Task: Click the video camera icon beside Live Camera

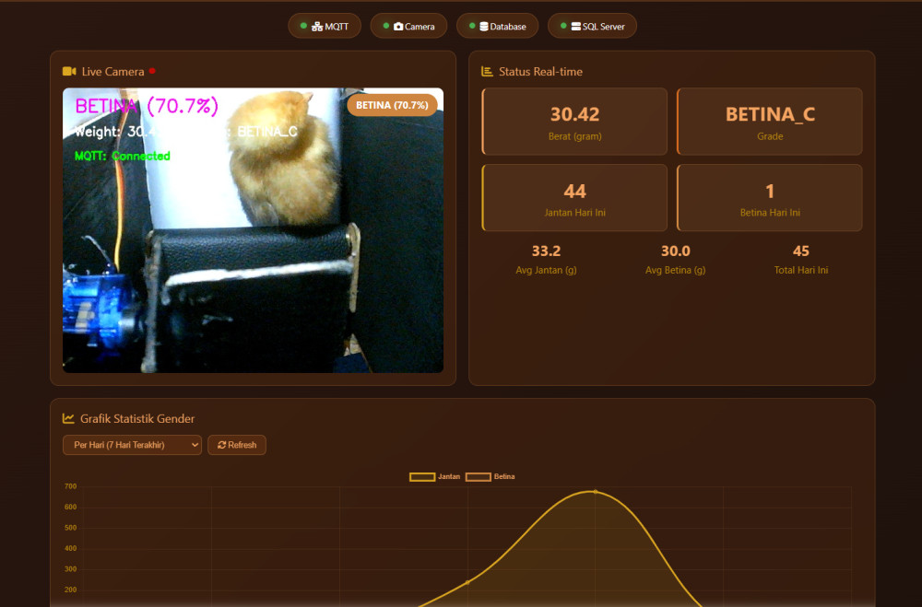Action: pos(68,72)
